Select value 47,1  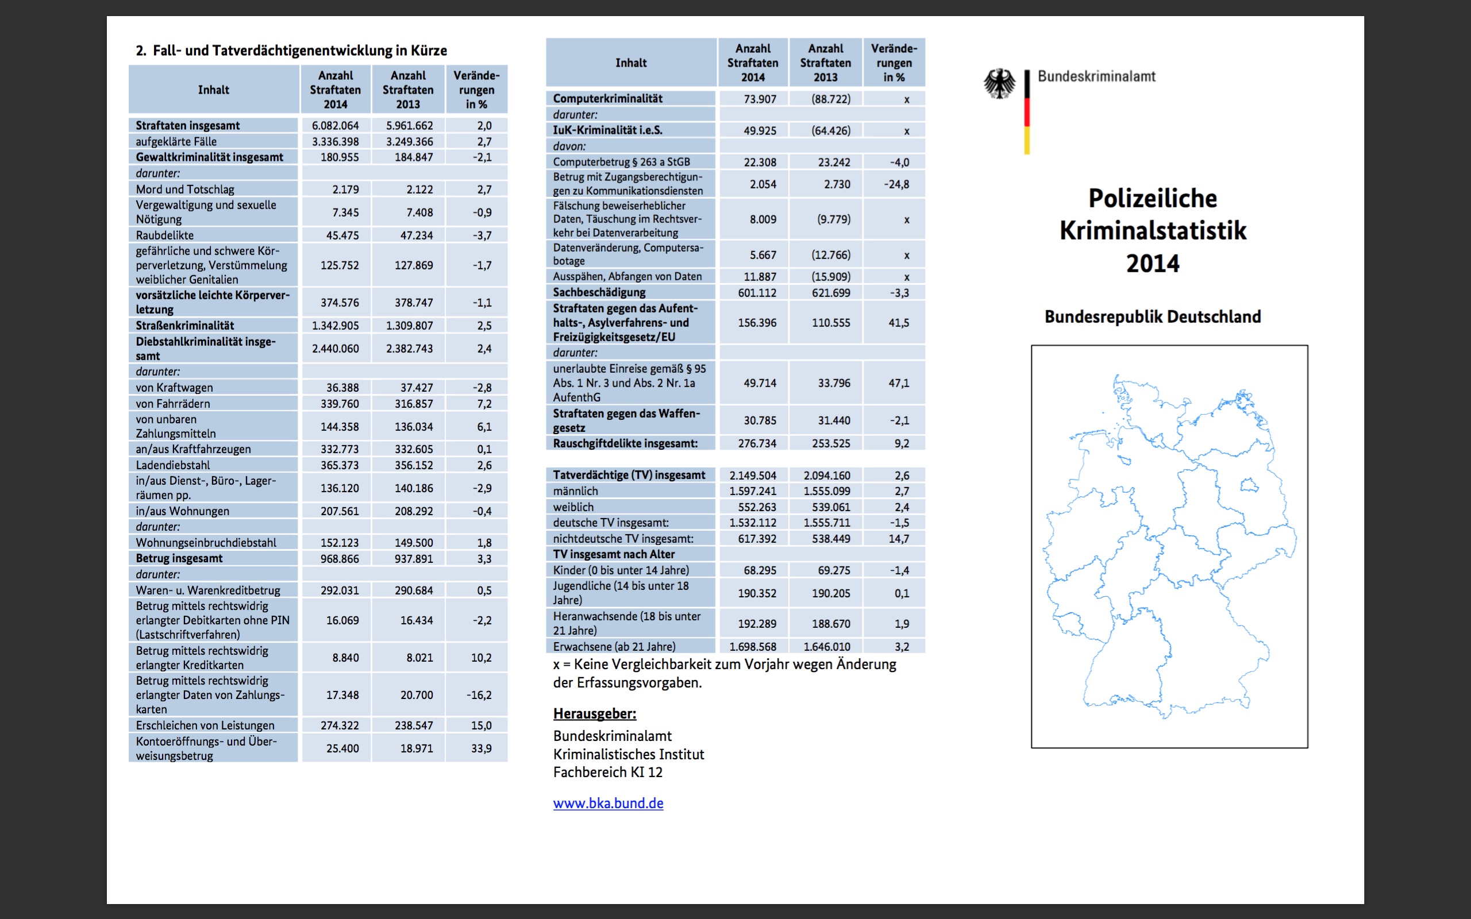click(x=899, y=383)
